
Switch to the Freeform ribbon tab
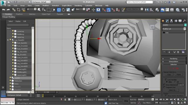tap(19, 14)
